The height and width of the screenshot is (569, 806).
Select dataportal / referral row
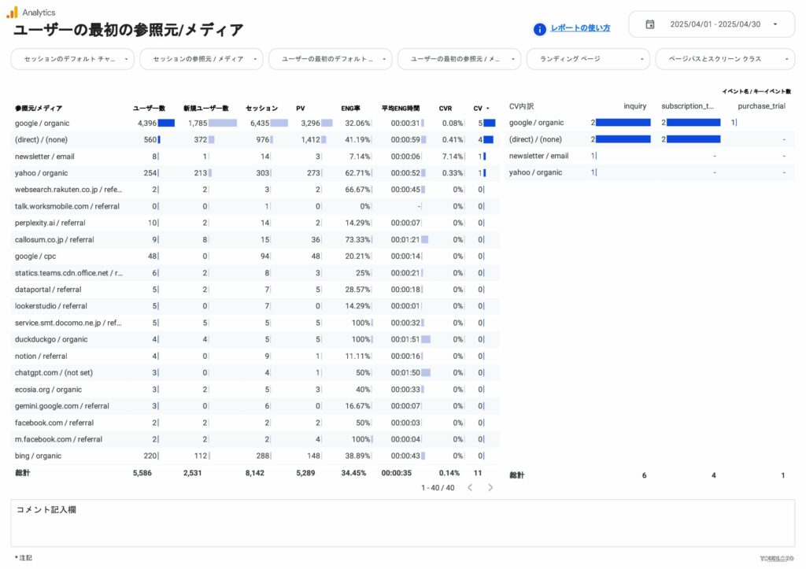pos(256,290)
